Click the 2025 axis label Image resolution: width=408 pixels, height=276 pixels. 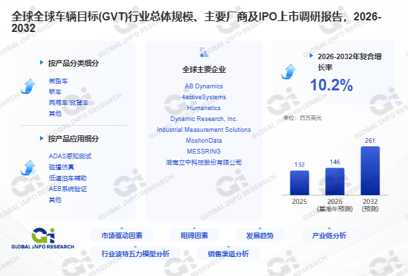point(299,202)
